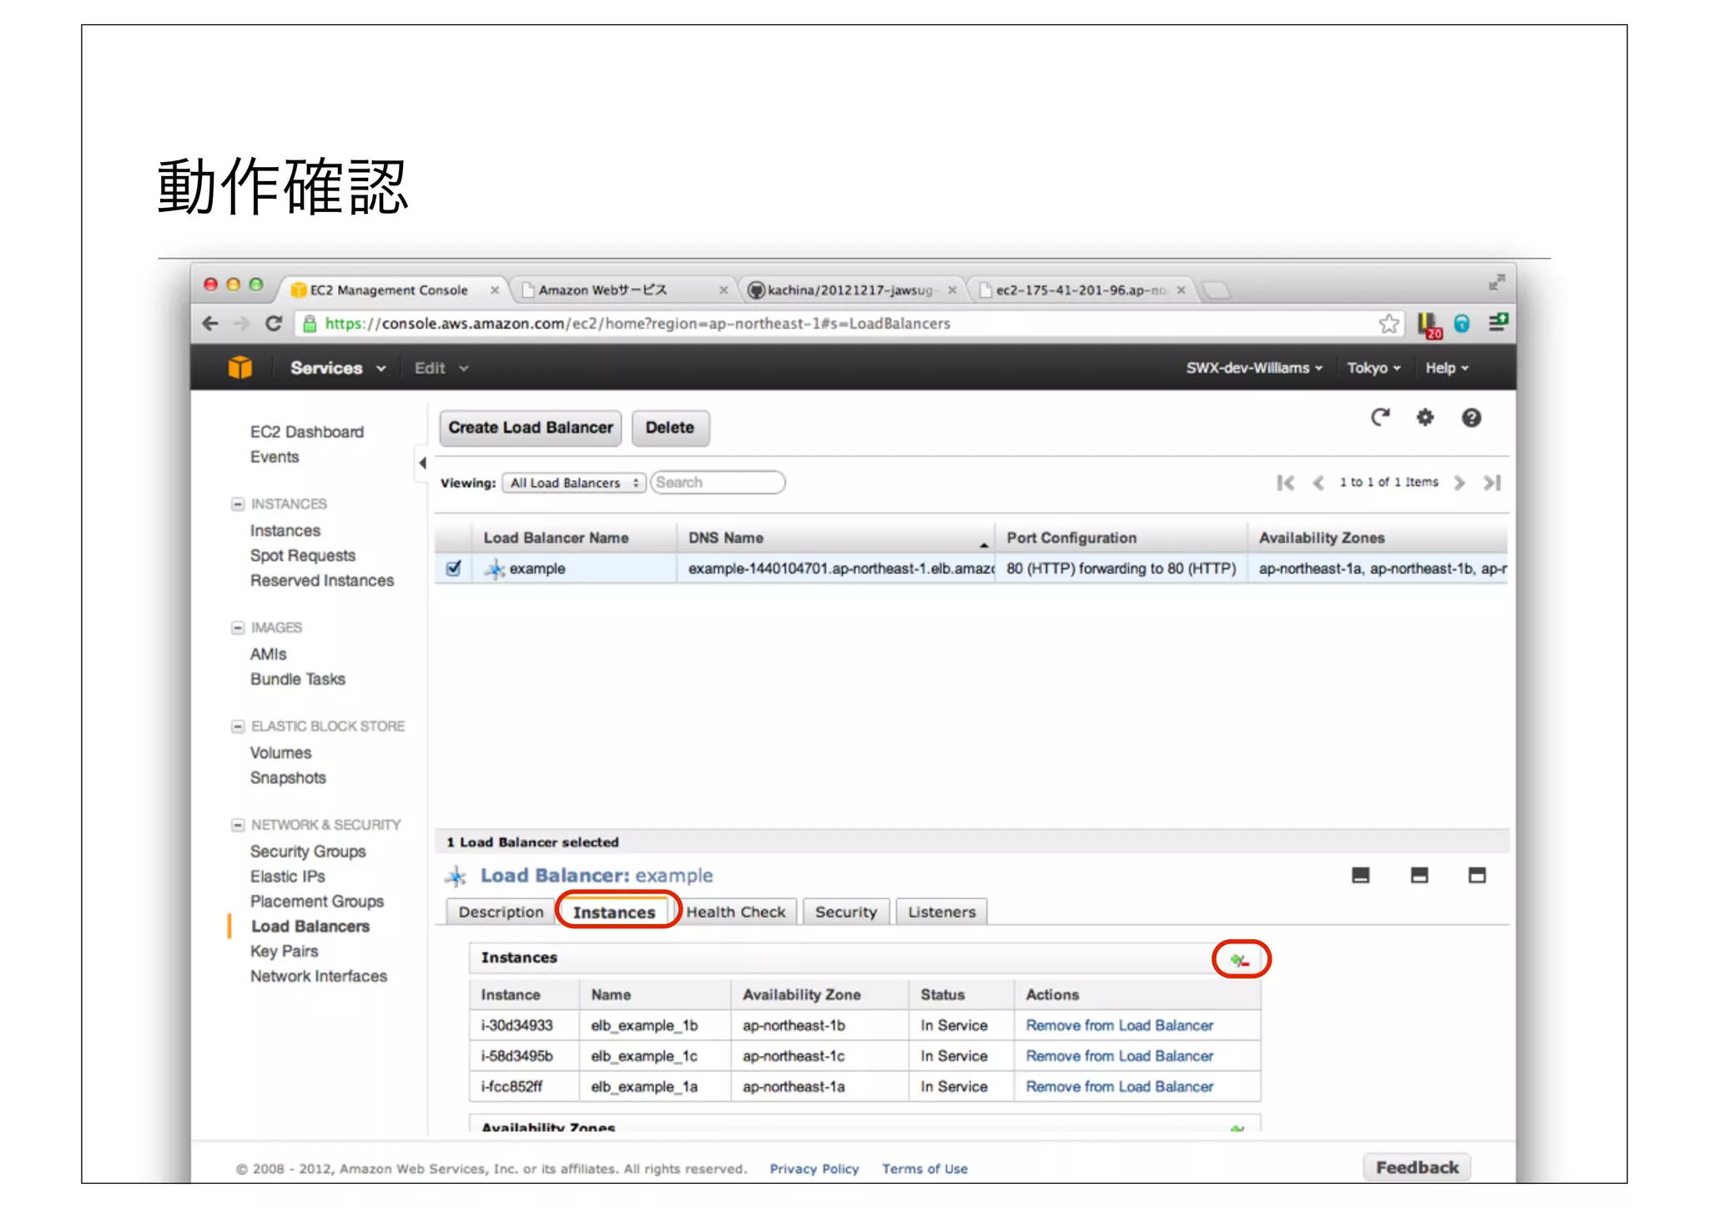
Task: Collapse the INSTANCES sidebar section
Action: [x=238, y=504]
